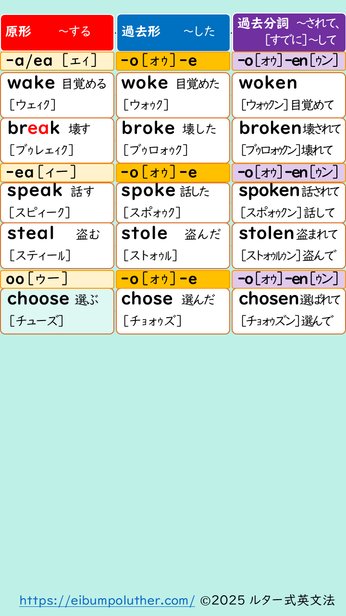Viewport: 346px width, 616px height.
Task: Click the purple 過去分詞 header cell
Action: pos(289,32)
